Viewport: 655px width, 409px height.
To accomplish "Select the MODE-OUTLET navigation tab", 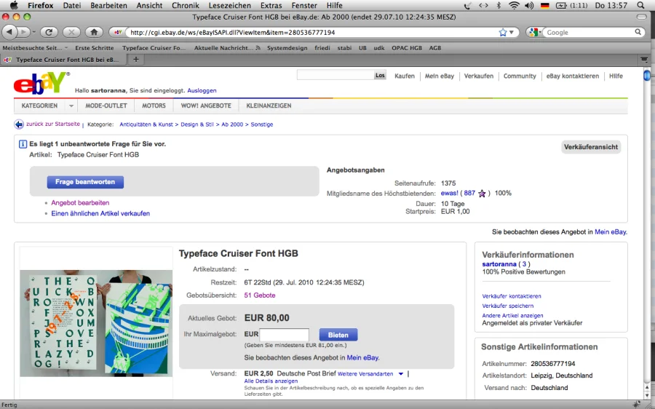I will coord(106,106).
